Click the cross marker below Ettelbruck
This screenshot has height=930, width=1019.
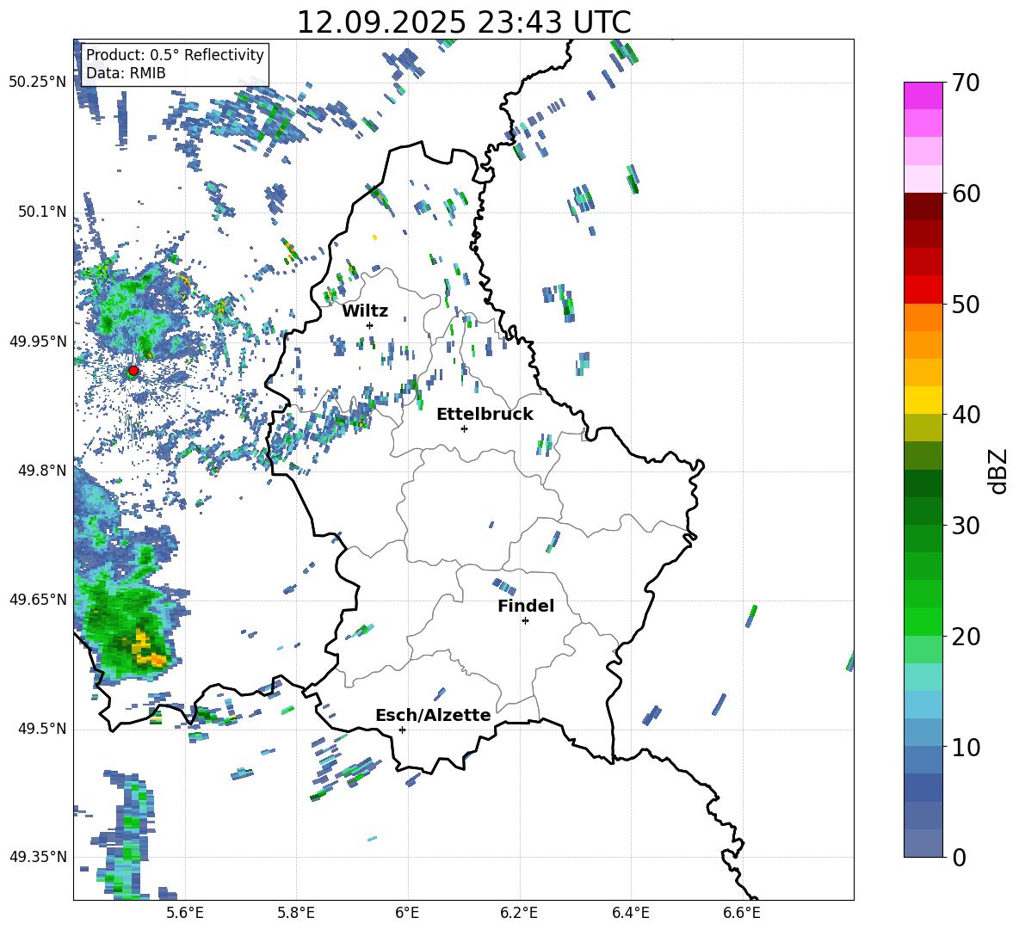pos(464,428)
